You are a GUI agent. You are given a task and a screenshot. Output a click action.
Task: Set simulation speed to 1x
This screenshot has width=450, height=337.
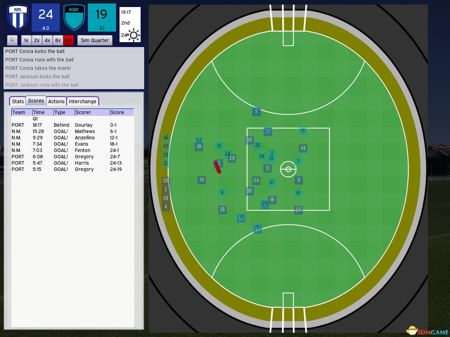pos(26,40)
